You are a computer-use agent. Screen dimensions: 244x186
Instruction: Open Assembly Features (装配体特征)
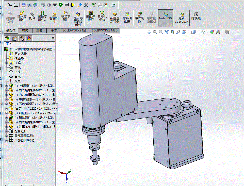pyautogui.click(x=90, y=16)
